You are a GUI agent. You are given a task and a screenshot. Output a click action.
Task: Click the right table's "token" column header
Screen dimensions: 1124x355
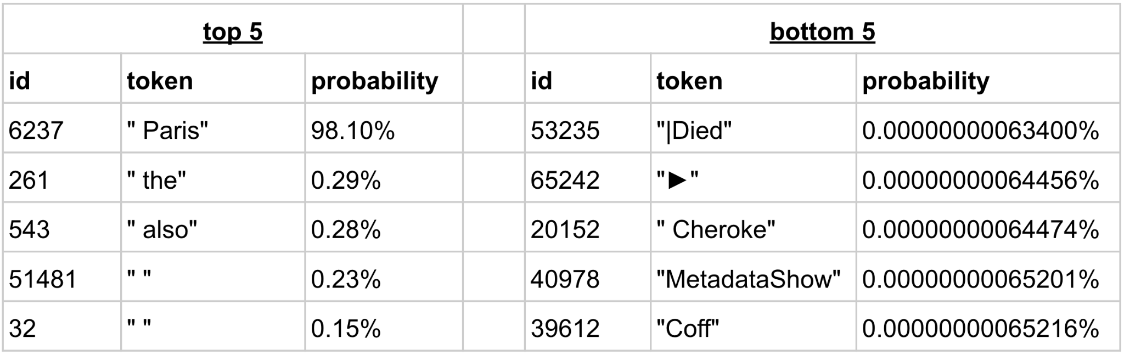click(x=689, y=81)
